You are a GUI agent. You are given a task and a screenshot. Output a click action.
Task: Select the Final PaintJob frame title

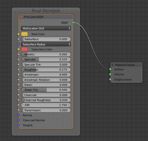(46, 11)
